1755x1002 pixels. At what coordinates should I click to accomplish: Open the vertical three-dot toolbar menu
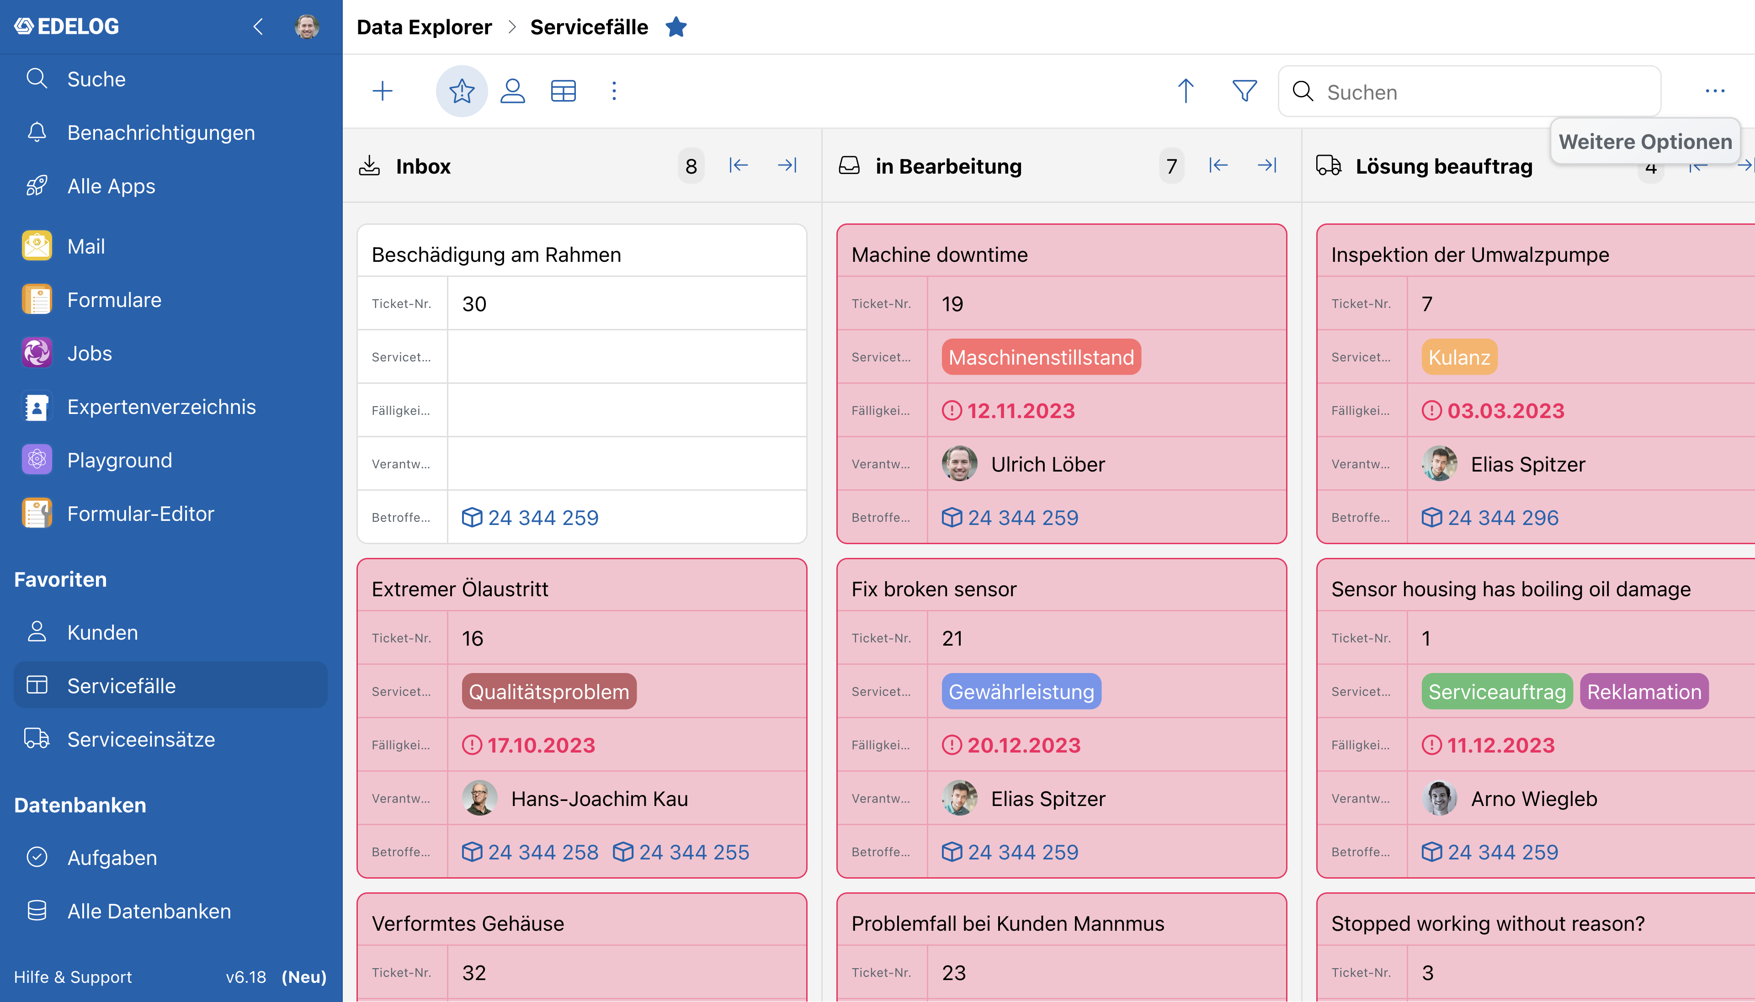(x=615, y=91)
